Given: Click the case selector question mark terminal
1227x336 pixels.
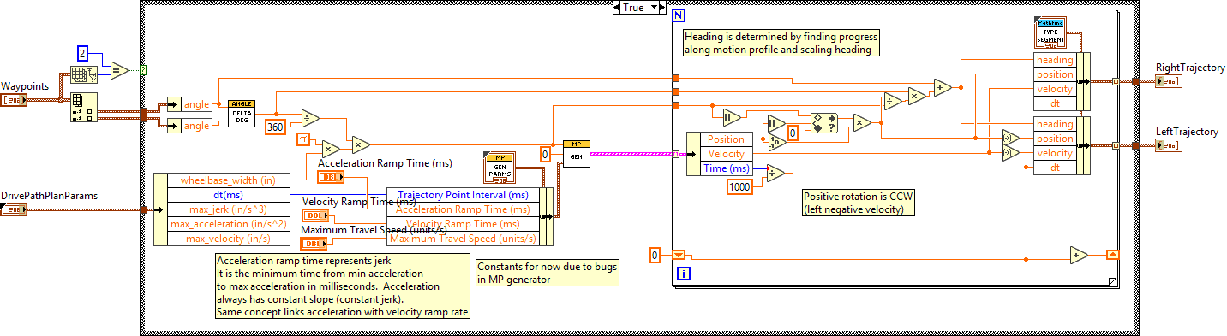Looking at the screenshot, I should (x=143, y=69).
